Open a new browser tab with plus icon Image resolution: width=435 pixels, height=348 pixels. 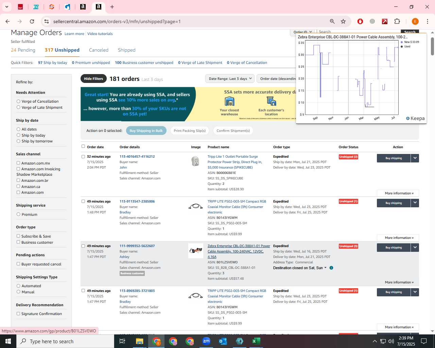pos(112,7)
